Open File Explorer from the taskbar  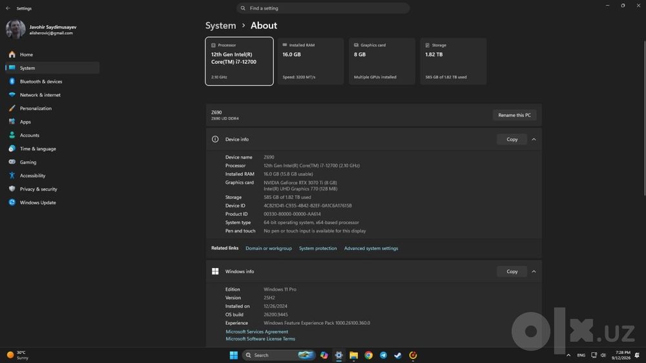coord(353,355)
